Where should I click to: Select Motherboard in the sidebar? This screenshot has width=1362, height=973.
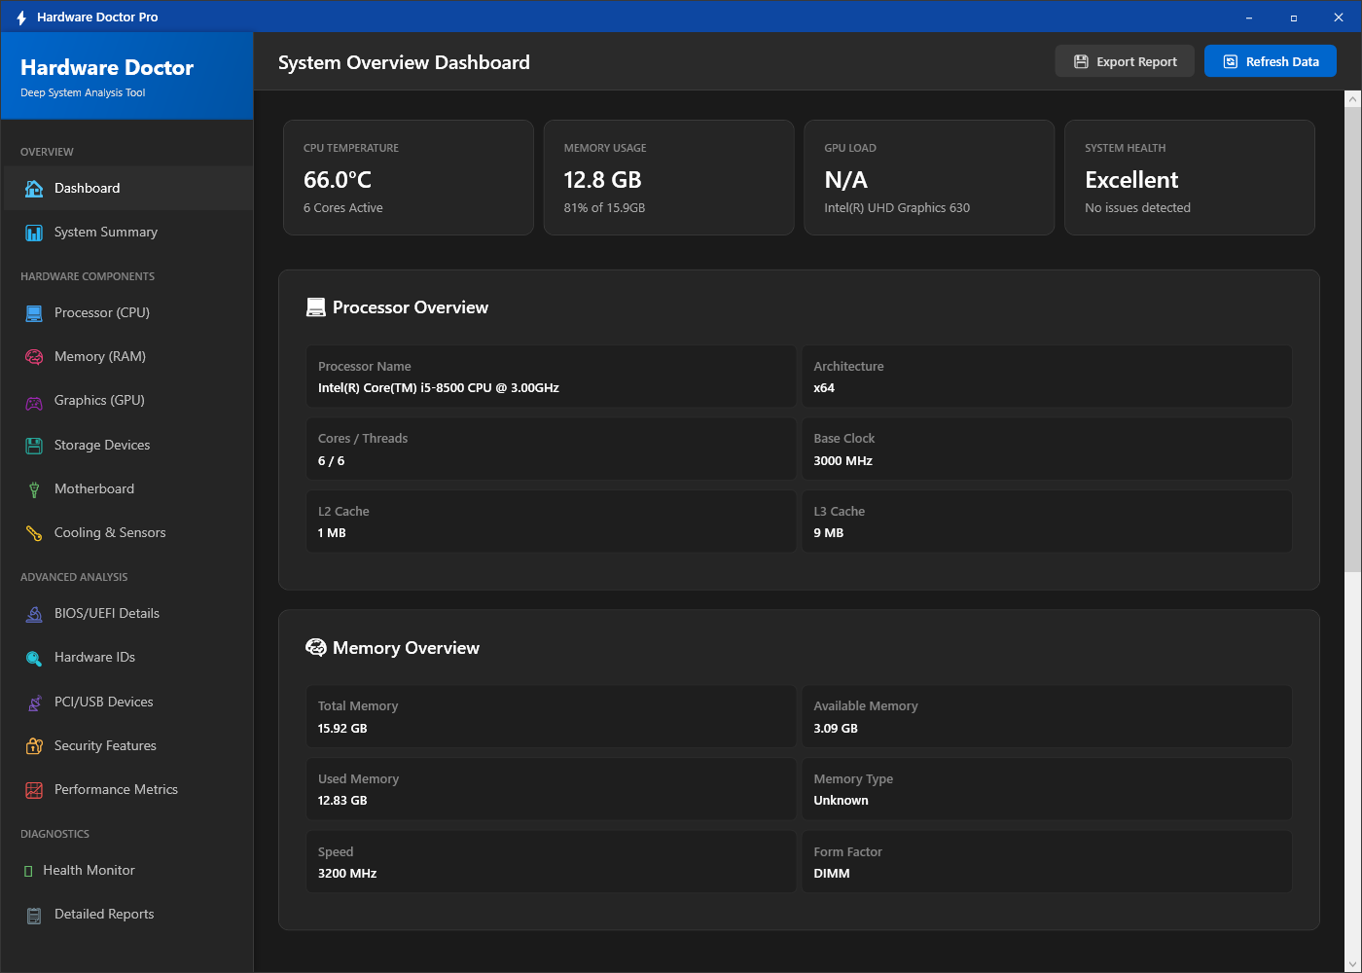(127, 489)
